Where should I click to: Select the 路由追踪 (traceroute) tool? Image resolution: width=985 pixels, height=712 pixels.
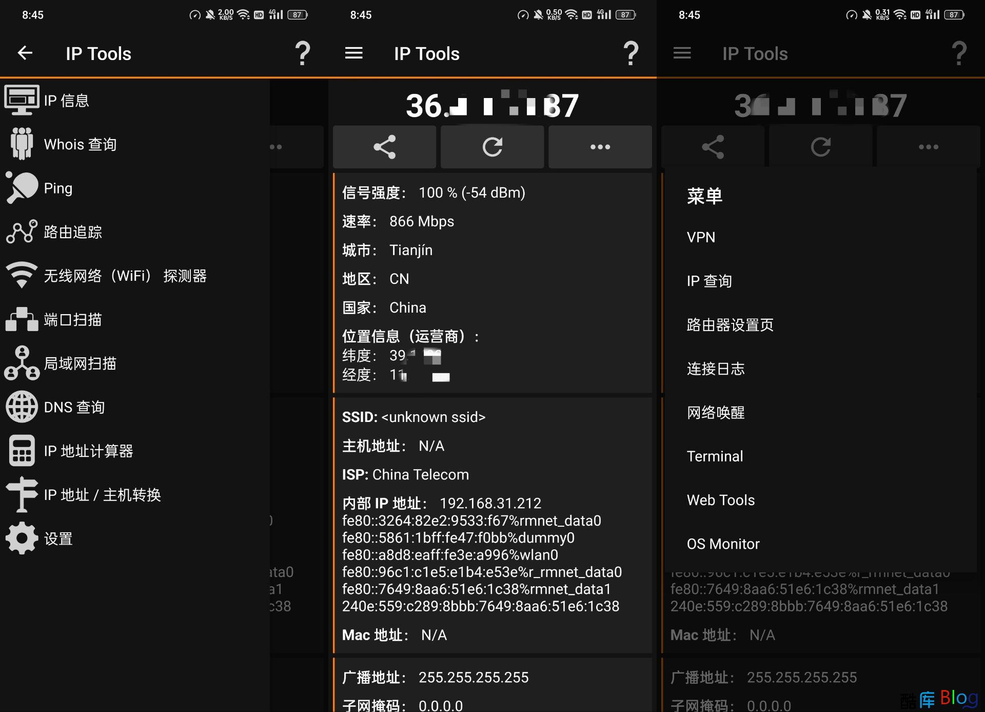[x=72, y=232]
